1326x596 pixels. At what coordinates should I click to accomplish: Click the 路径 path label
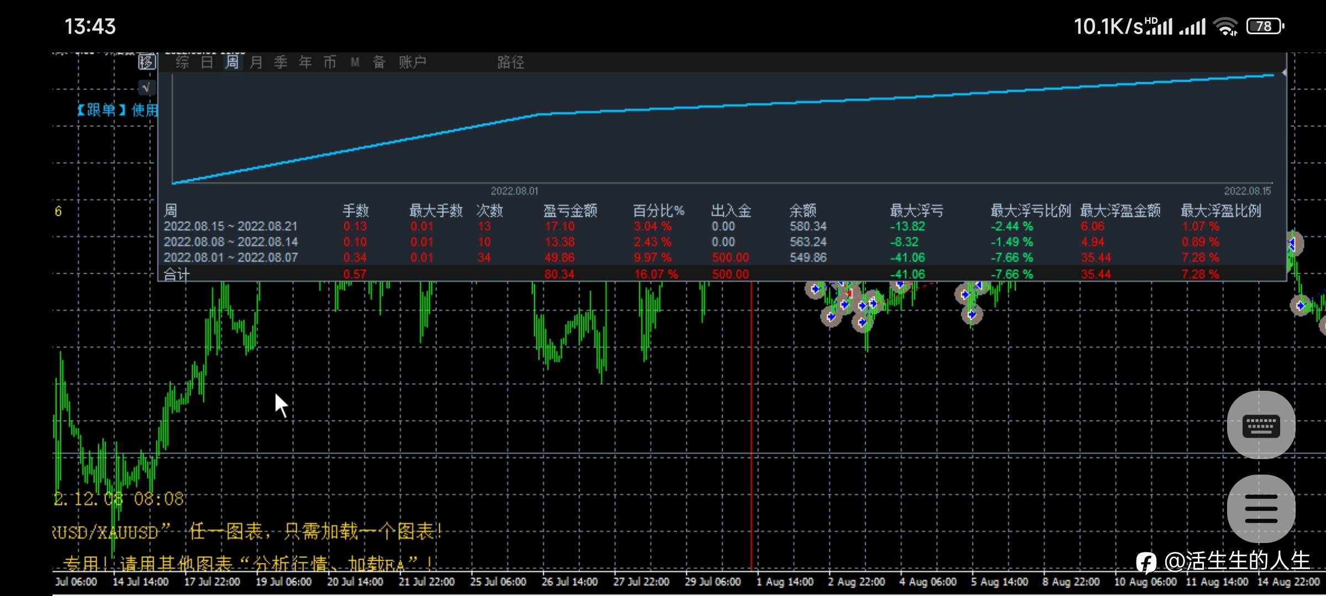(x=511, y=62)
